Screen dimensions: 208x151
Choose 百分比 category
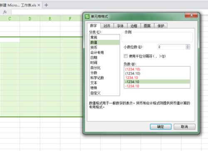(x=104, y=68)
